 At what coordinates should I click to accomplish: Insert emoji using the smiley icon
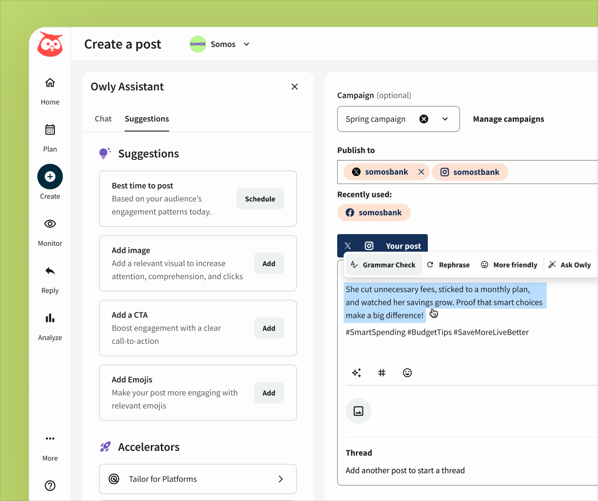(x=407, y=372)
